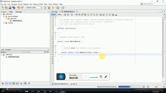Screen dimensions: 166x93
Task: Click the Open Project toolbar icon
Action: point(10,7)
